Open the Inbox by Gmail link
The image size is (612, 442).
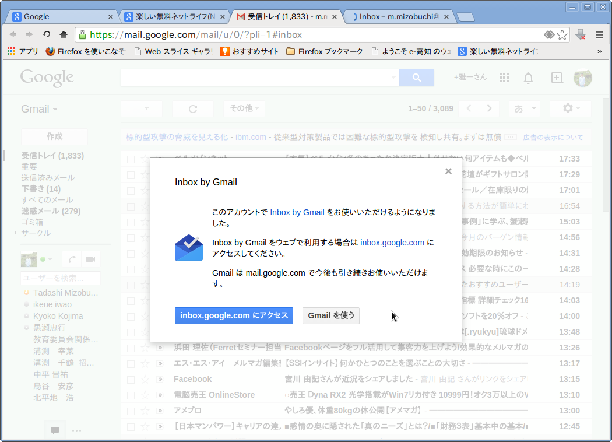point(297,212)
